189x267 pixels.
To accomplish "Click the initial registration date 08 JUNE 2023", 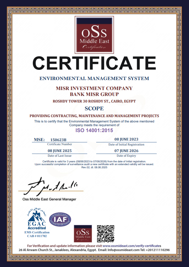I will coord(126,139).
